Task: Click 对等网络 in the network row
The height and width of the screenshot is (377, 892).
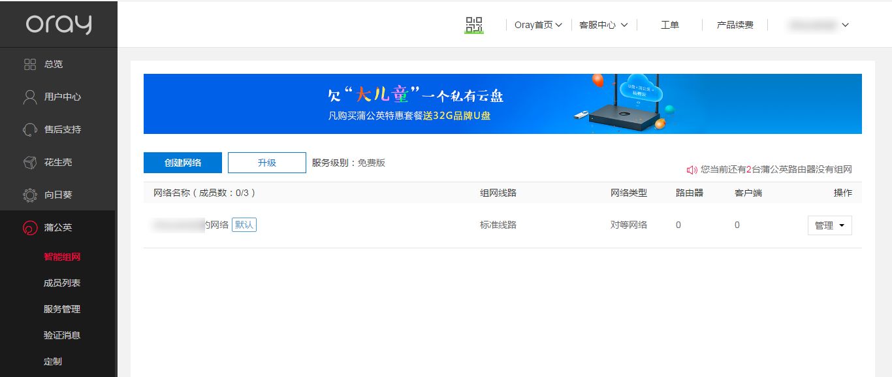Action: click(x=629, y=225)
